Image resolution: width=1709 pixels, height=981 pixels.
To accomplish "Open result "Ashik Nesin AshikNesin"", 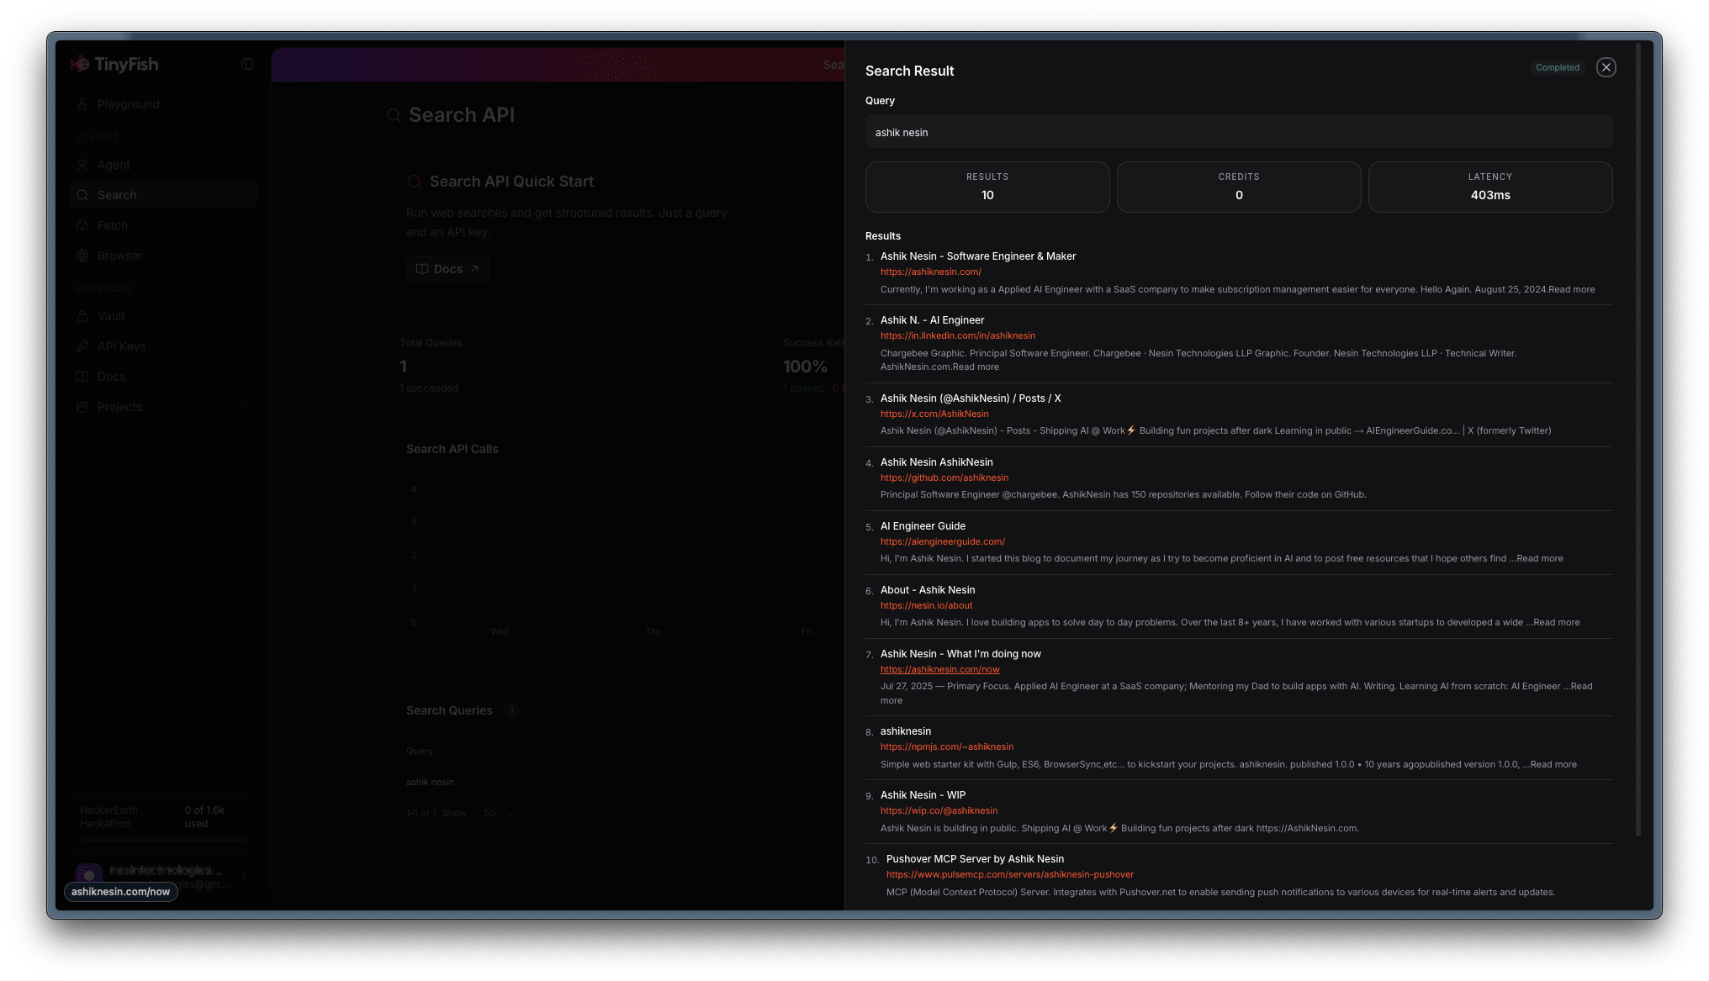I will tap(937, 462).
